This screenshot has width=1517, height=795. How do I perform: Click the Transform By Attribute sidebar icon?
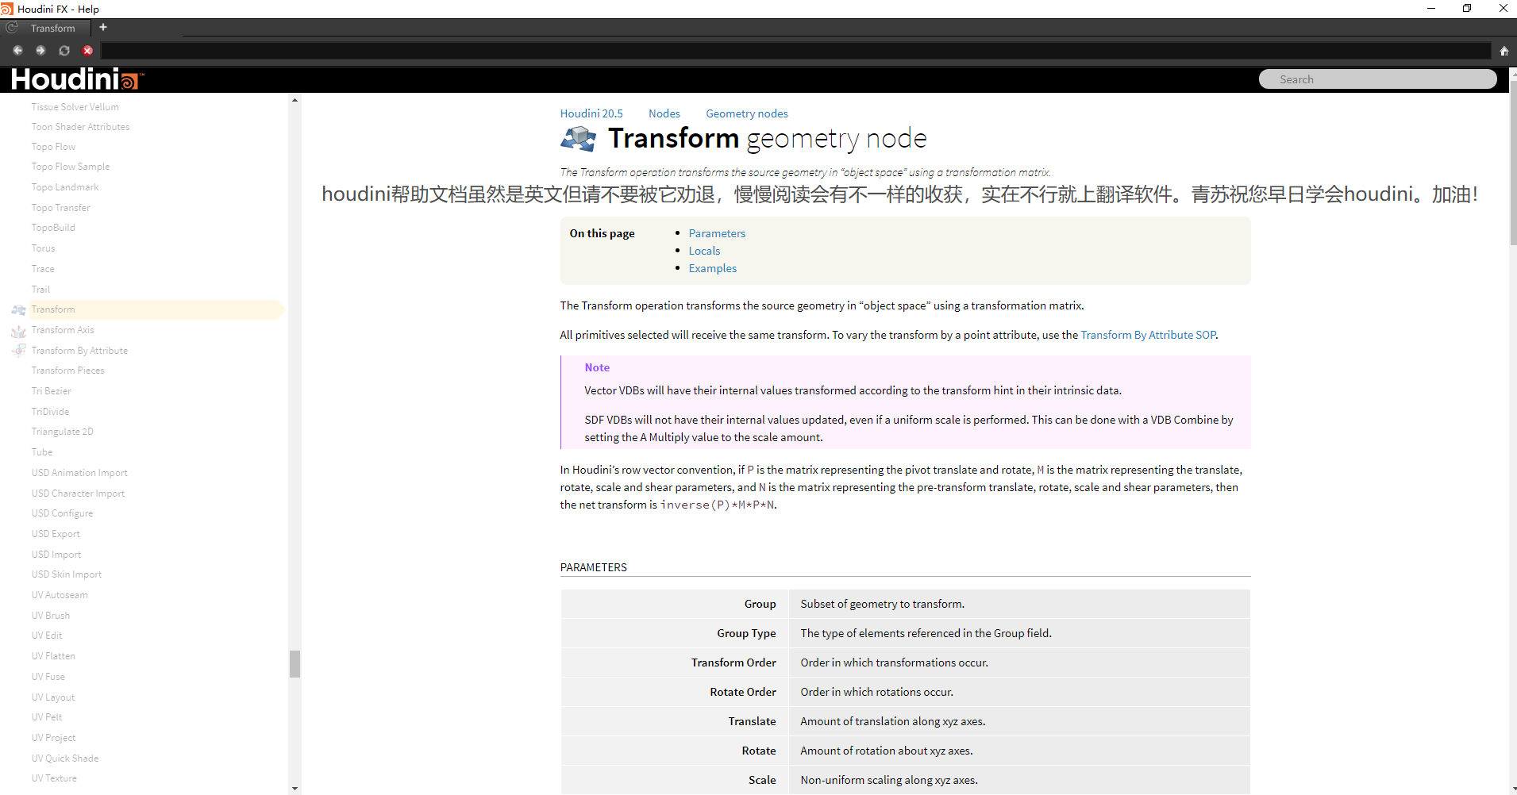tap(18, 350)
